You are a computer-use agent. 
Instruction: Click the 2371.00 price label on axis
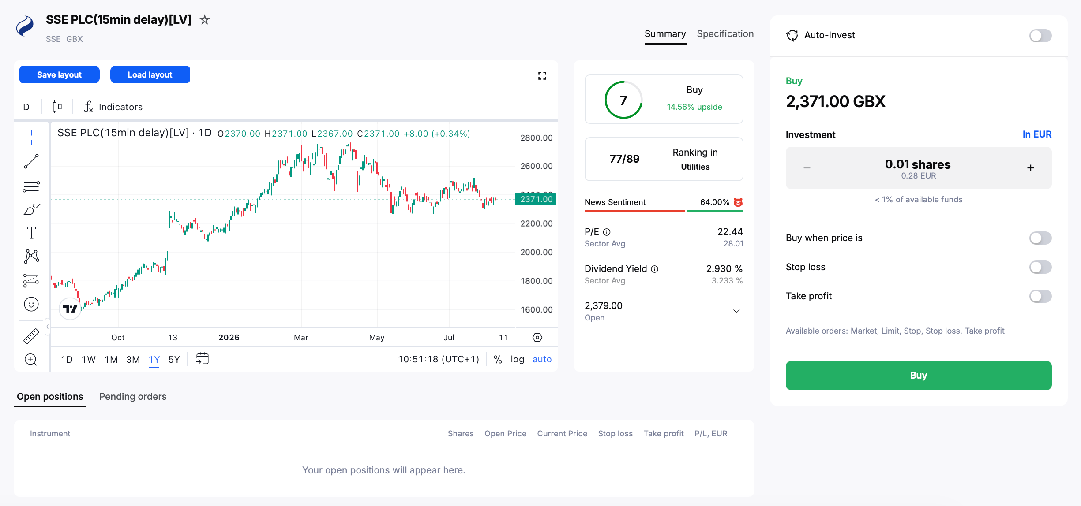(x=536, y=199)
